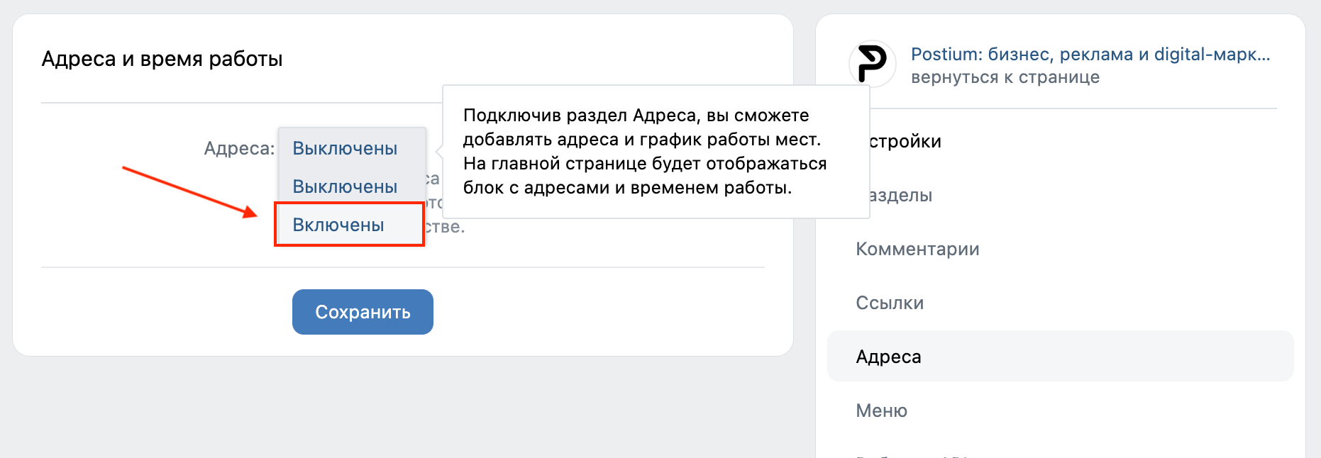Open the partially hidden Настройки menu item
This screenshot has width=1321, height=458.
pyautogui.click(x=905, y=141)
